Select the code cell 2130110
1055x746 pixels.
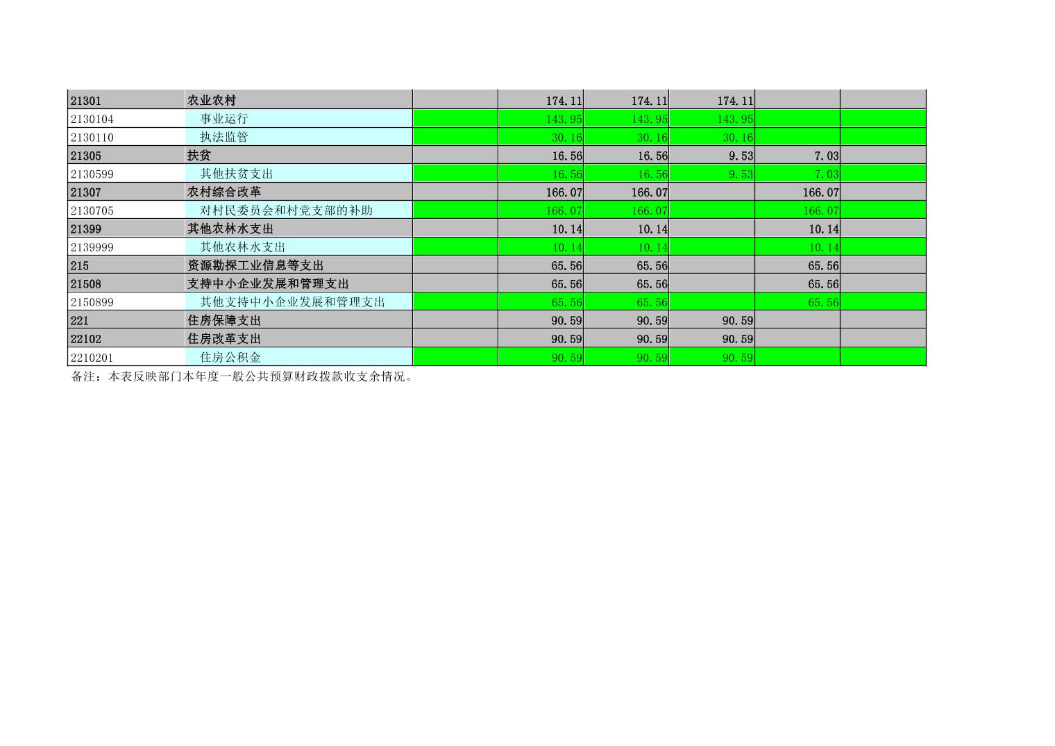coord(126,137)
